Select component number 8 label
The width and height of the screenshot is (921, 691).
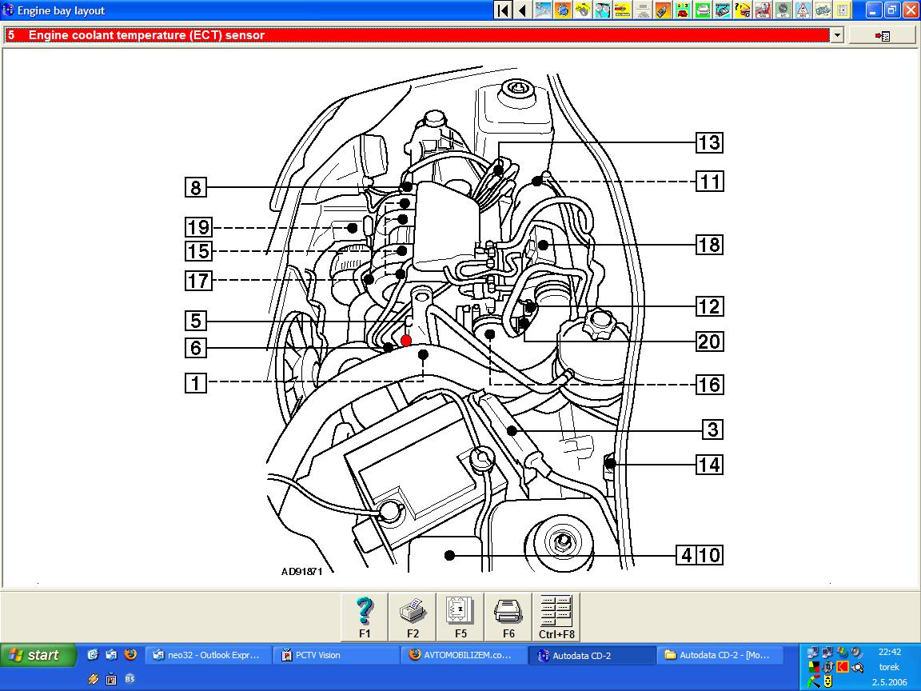tap(196, 187)
